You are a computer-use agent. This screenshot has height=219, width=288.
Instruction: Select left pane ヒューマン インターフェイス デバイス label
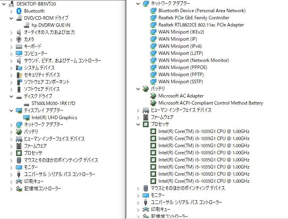tap(54, 139)
